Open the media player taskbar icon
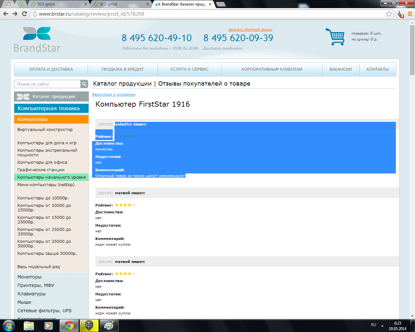 click(49, 326)
